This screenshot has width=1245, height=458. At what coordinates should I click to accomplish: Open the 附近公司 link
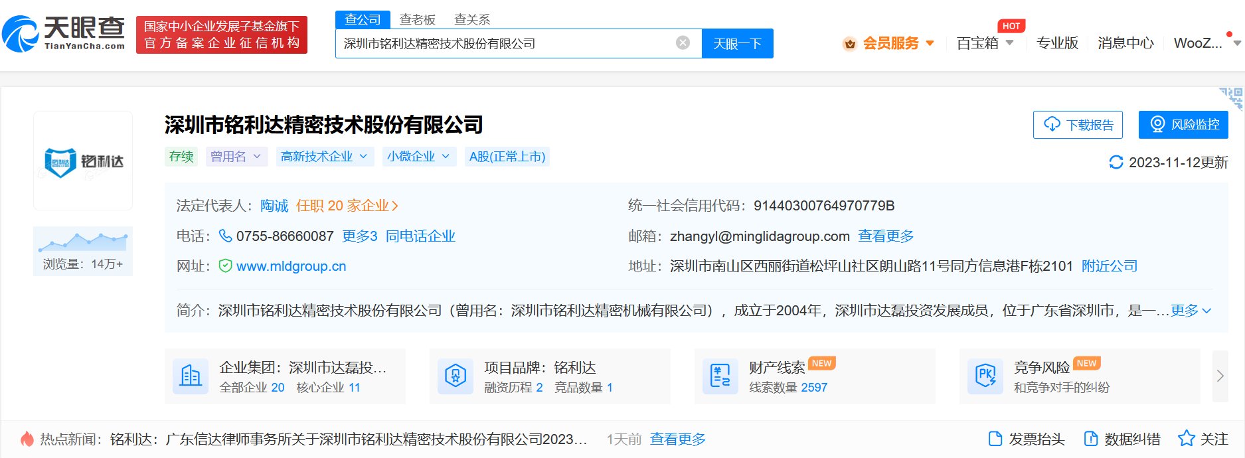tap(1110, 266)
